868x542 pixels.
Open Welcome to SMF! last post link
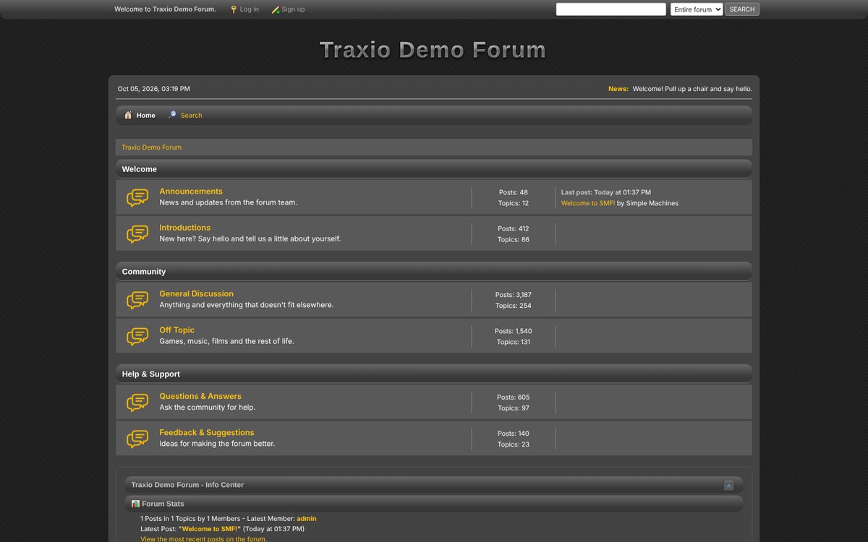pos(588,203)
